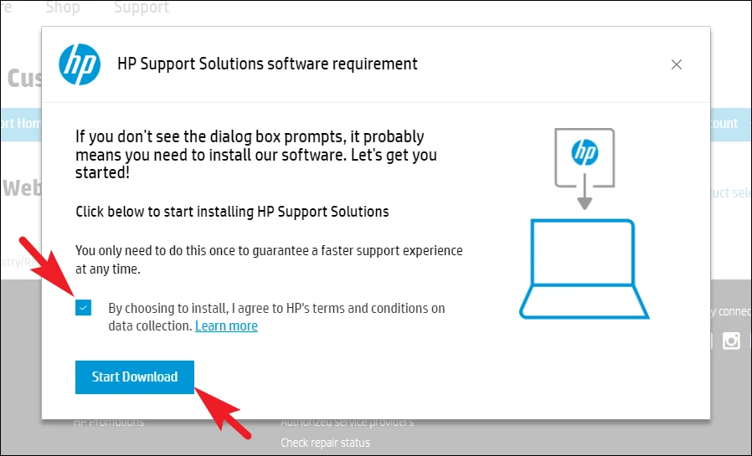Open Authorized service providers footer link
This screenshot has width=752, height=456.
[x=348, y=423]
